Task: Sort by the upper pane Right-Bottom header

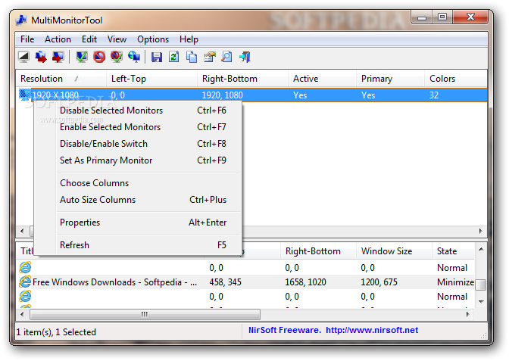Action: (x=242, y=79)
